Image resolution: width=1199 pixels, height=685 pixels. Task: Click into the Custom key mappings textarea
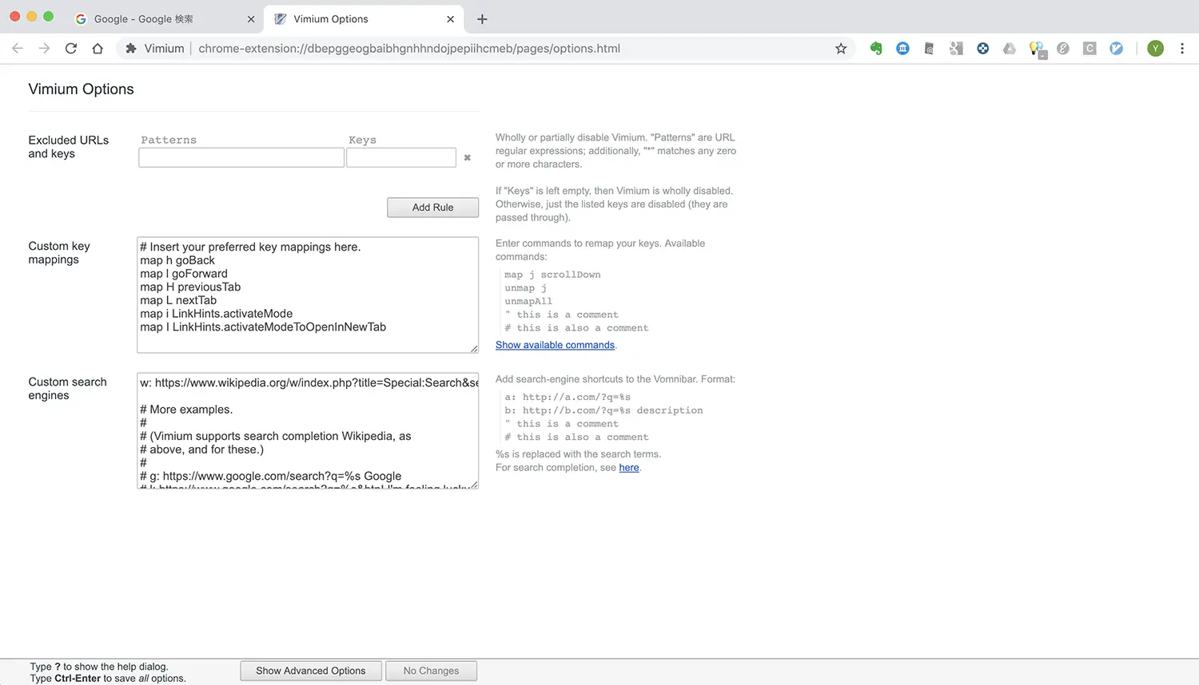[x=308, y=295]
